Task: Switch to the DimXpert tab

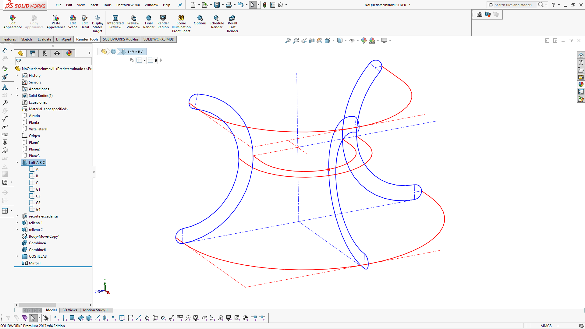Action: click(64, 39)
